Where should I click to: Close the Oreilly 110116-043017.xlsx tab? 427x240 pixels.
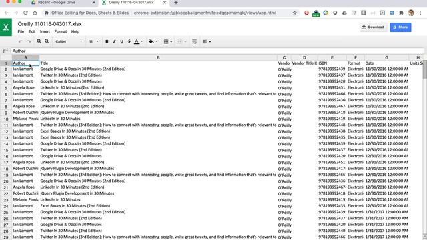click(165, 3)
